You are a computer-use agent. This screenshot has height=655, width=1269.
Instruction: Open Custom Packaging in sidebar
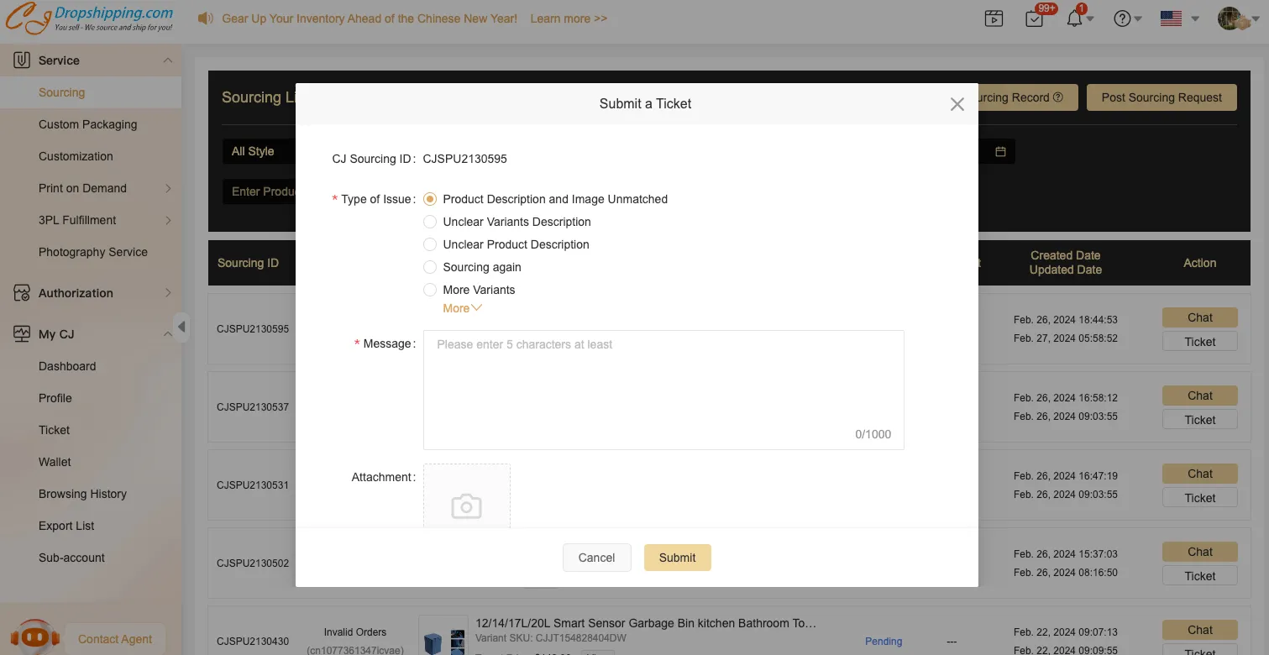(87, 124)
